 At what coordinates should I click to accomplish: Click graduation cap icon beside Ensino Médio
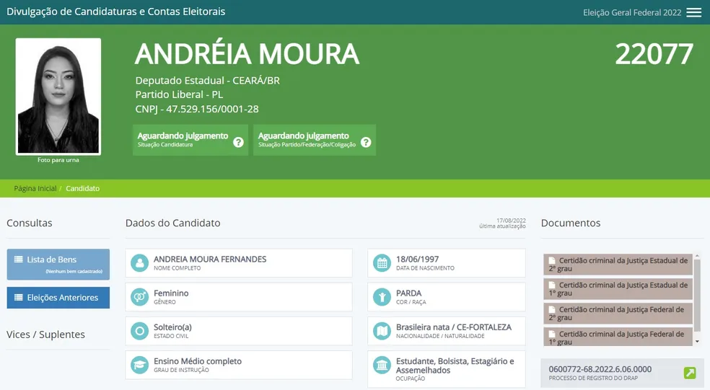coord(139,365)
